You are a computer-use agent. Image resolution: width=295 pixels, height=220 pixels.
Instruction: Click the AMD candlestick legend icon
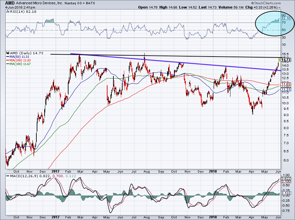(x=7, y=53)
